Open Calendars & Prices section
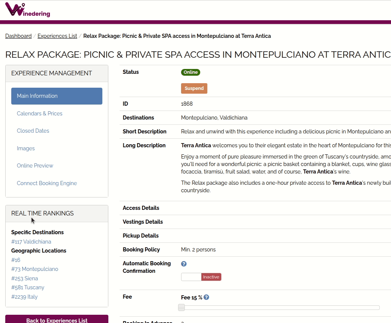391x323 pixels. click(39, 114)
